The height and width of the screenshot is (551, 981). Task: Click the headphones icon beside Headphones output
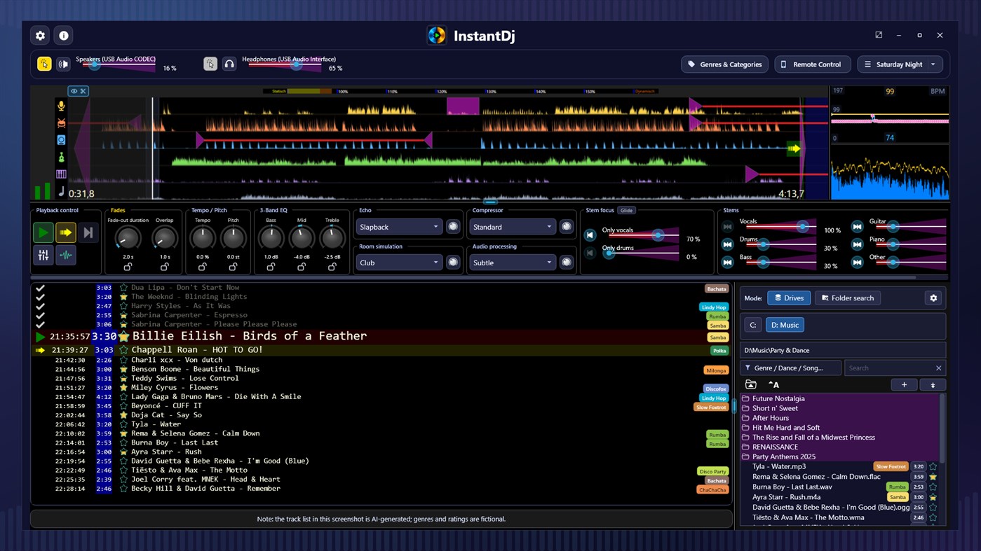point(229,64)
